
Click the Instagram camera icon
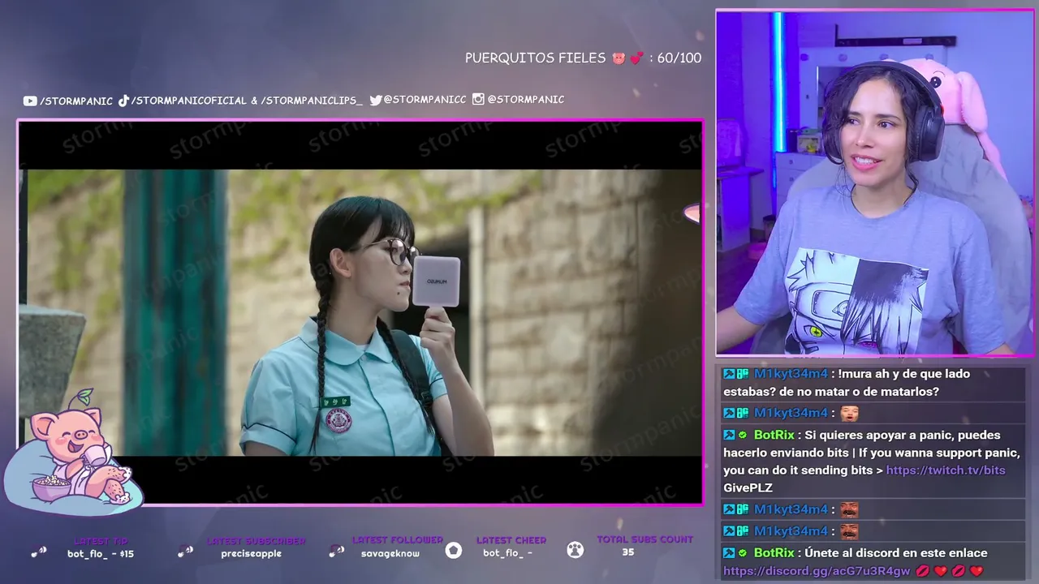[478, 99]
